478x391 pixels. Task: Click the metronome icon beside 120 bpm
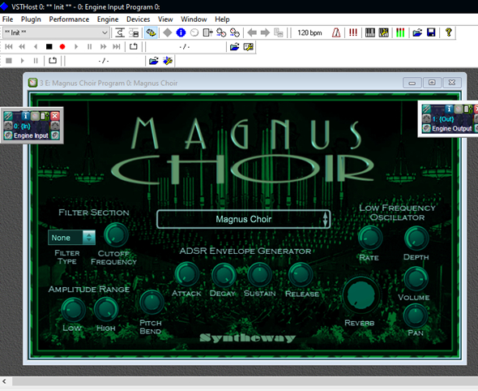point(336,32)
